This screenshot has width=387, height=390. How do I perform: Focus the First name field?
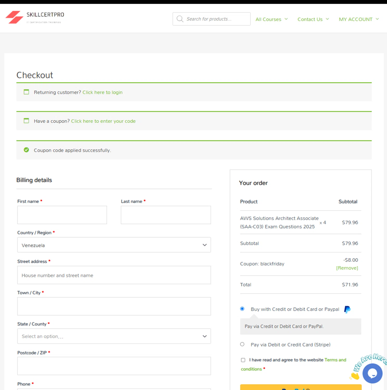point(62,215)
